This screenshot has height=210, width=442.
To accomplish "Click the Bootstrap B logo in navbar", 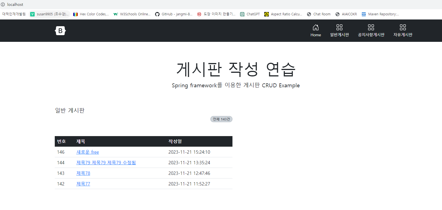I will tap(60, 31).
